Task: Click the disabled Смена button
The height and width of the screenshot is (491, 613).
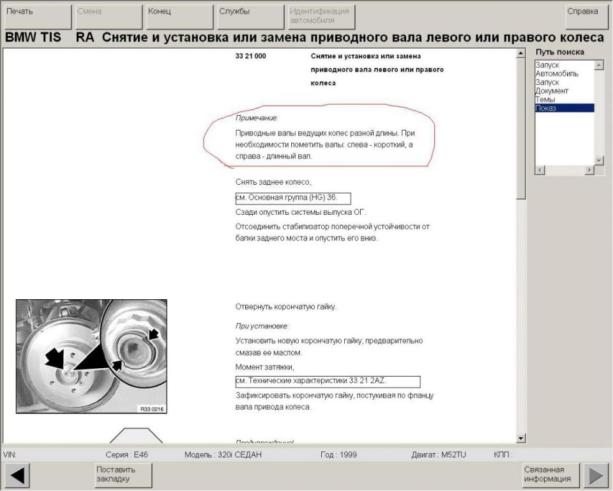Action: pos(109,17)
